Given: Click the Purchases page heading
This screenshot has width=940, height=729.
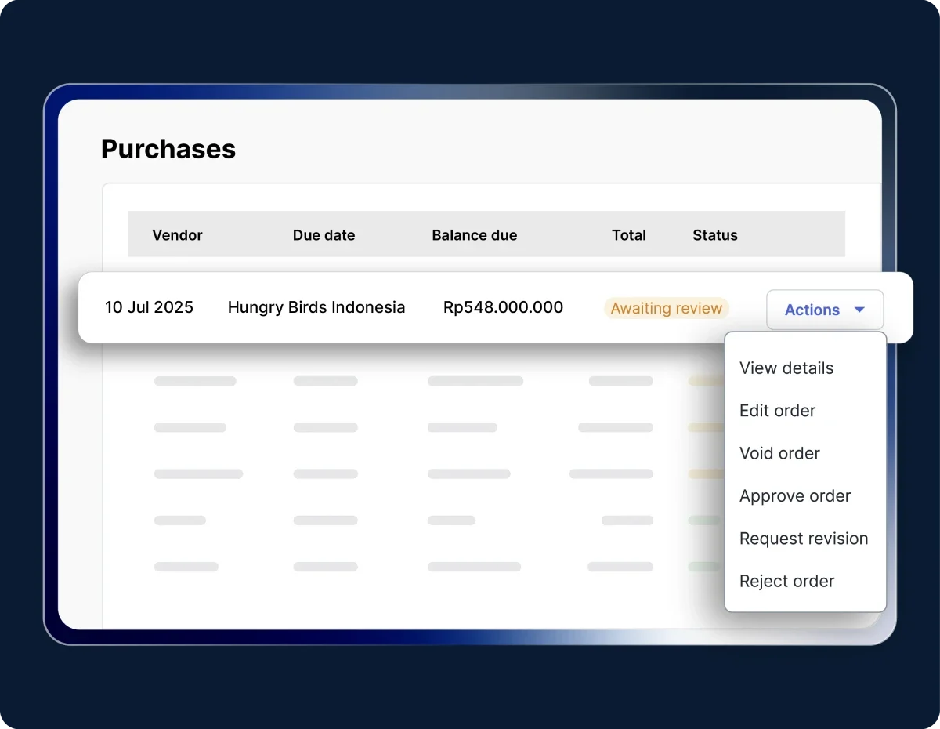Looking at the screenshot, I should click(x=168, y=149).
